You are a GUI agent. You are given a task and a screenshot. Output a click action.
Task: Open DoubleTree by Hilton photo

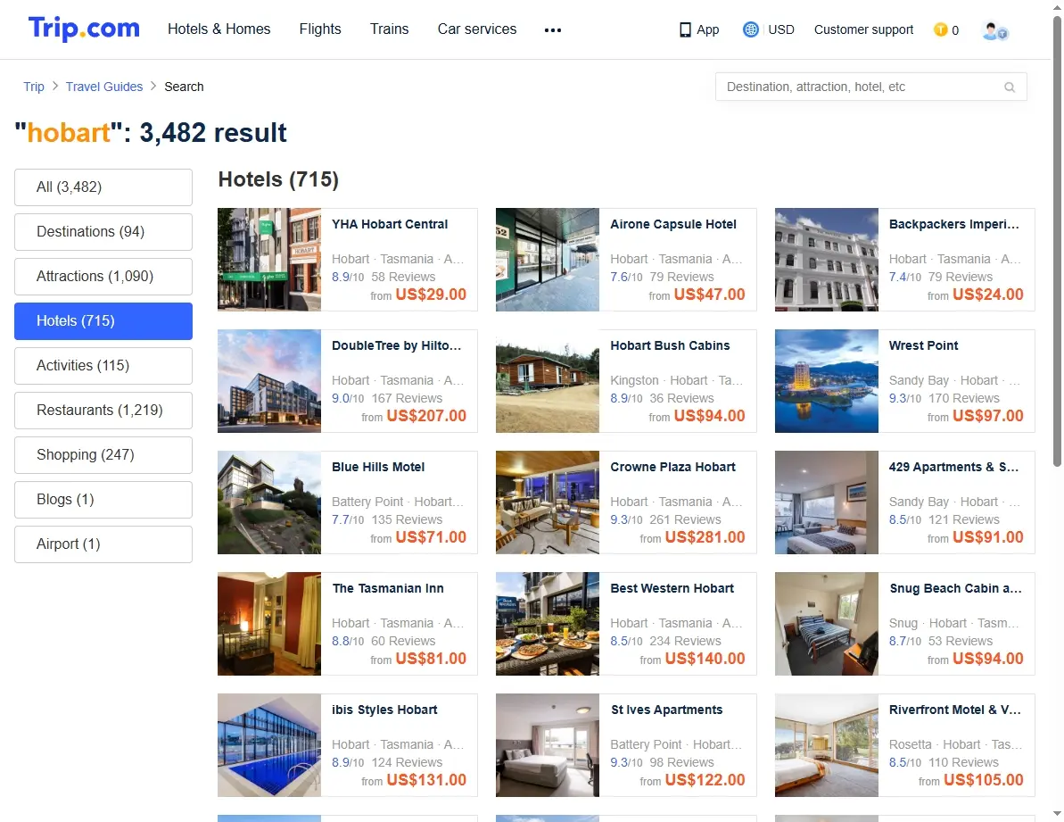(x=269, y=381)
